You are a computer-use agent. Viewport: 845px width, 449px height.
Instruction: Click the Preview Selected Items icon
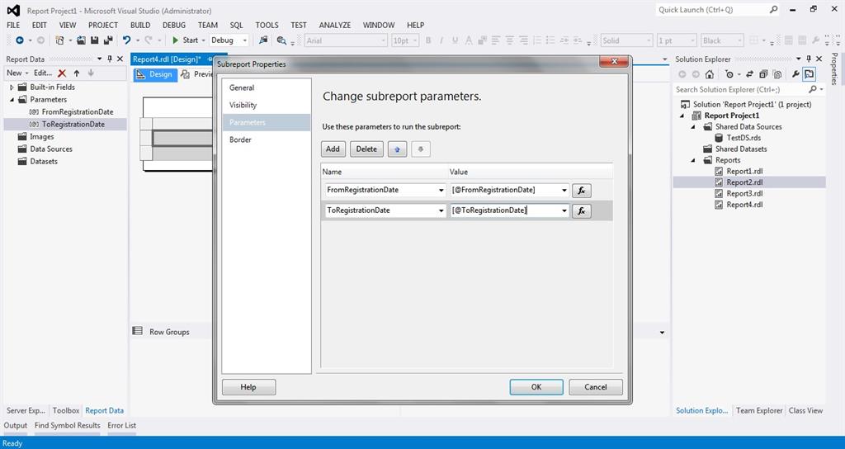pos(809,74)
